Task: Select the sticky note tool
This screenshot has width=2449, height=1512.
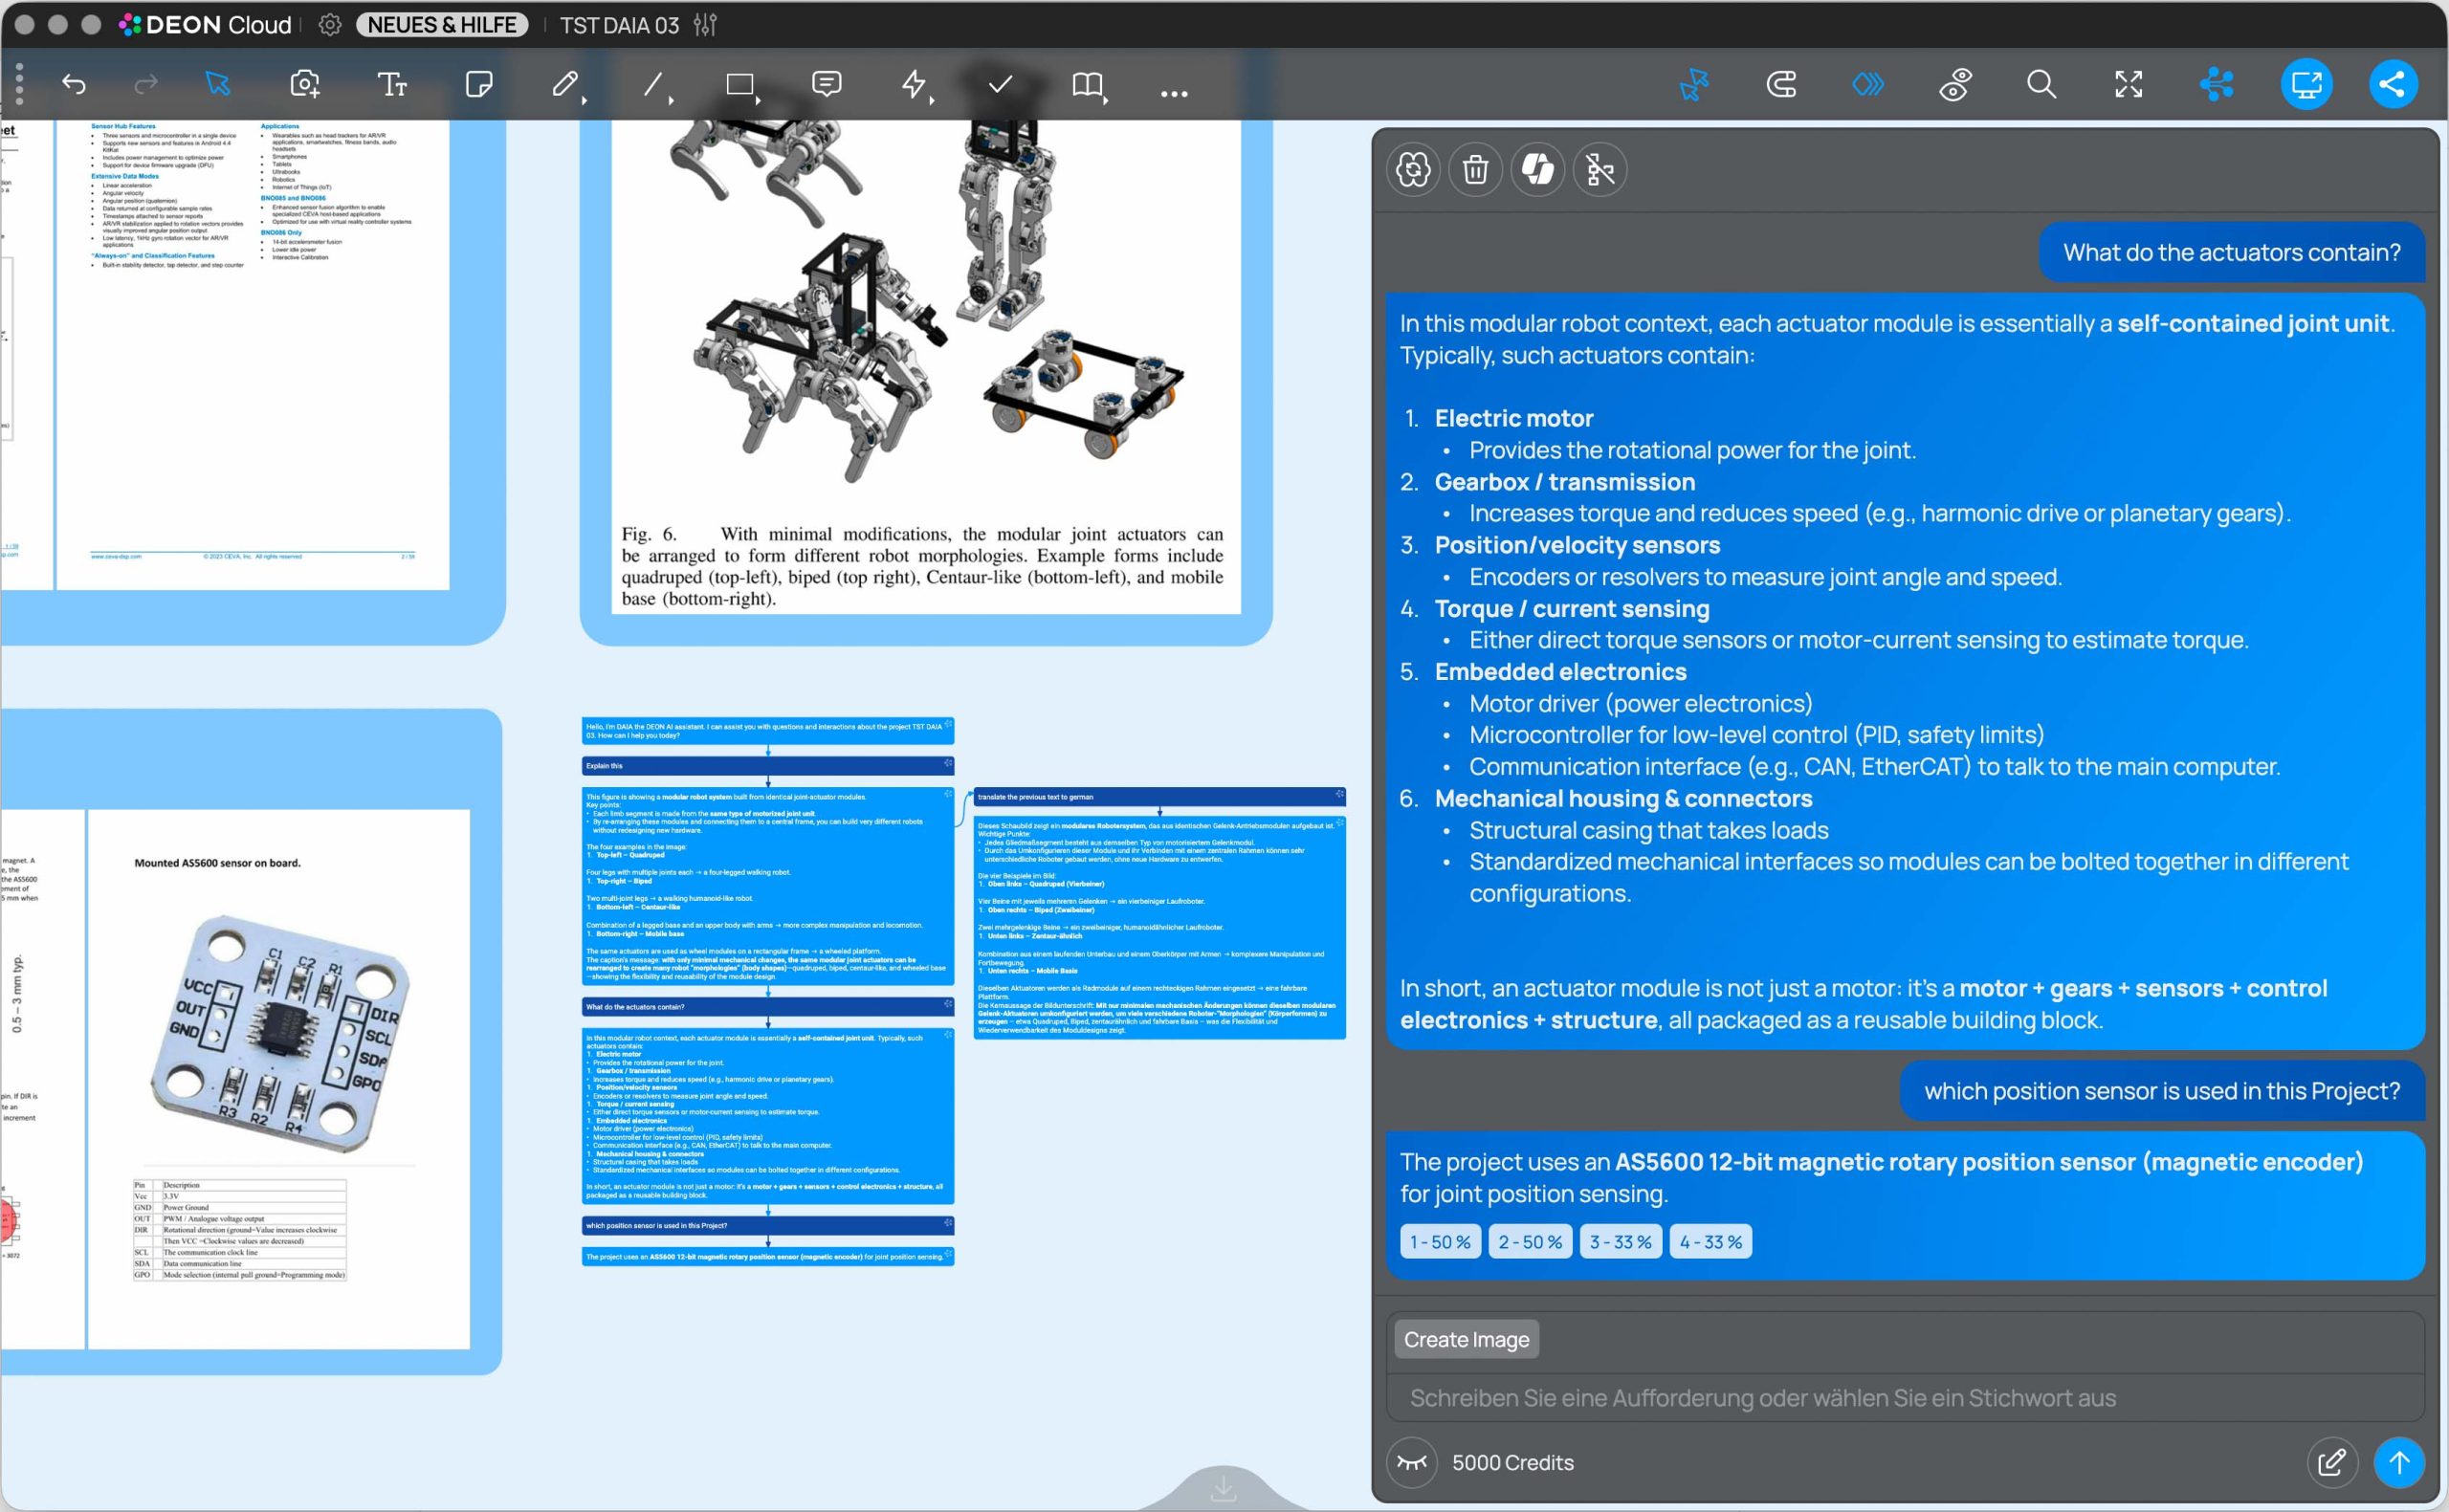Action: 479,85
